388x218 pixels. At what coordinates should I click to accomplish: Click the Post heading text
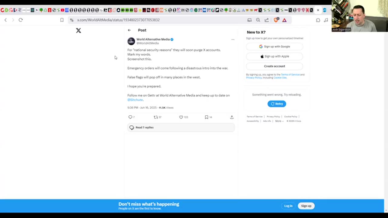pos(142,30)
